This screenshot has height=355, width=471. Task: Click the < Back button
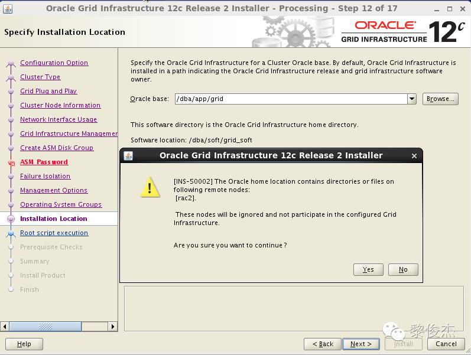click(323, 344)
